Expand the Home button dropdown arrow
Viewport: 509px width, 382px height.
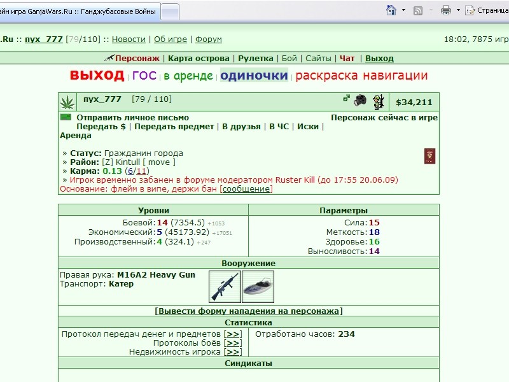(x=403, y=10)
